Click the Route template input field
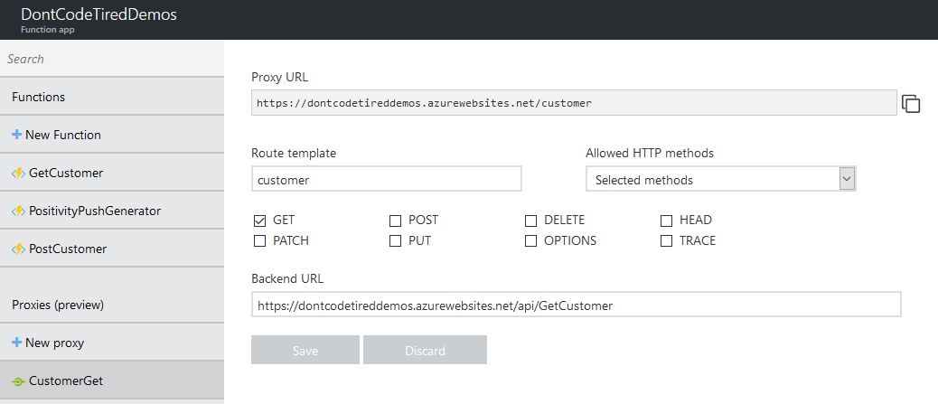 coord(387,180)
